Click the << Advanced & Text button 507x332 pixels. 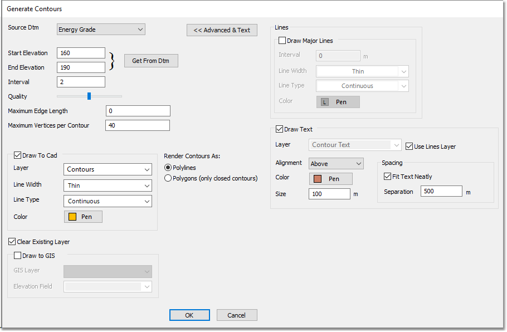click(222, 30)
